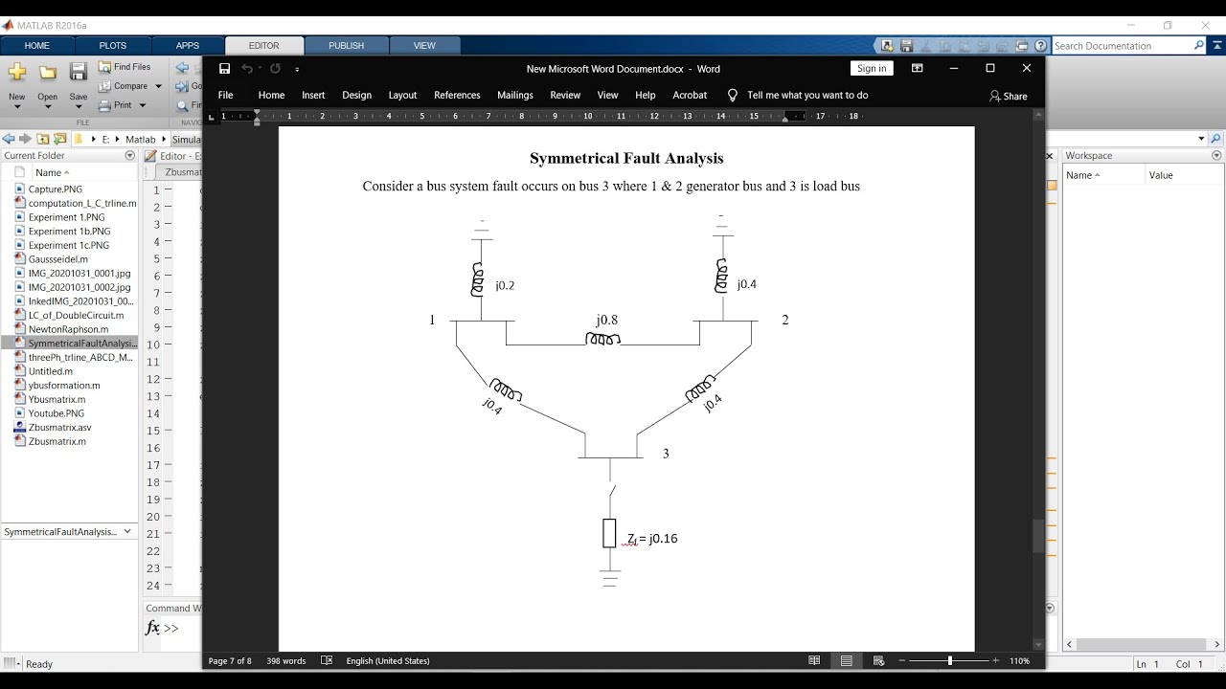Switch to the MATLAB PUBLISH tab
The image size is (1226, 689).
(x=347, y=46)
